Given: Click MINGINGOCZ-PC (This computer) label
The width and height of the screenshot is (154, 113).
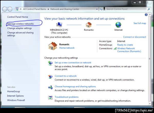Looking at the screenshot, I should tap(59, 31).
